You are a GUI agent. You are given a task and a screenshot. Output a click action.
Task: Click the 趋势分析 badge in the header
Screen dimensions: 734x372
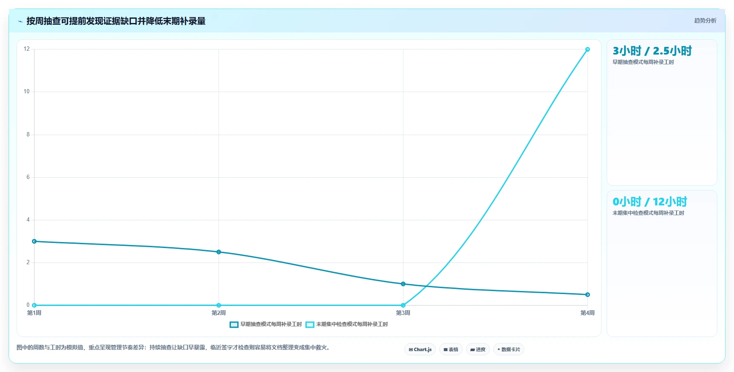705,20
